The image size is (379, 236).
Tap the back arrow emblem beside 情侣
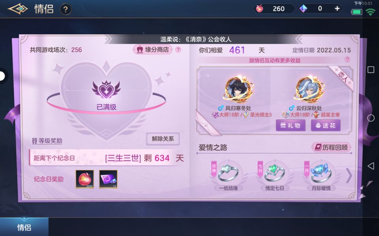(x=18, y=9)
